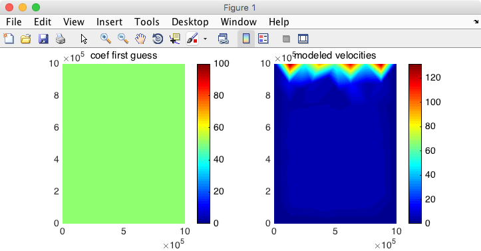Click the '120' label on right colorbar
The width and height of the screenshot is (481, 251).
(433, 77)
